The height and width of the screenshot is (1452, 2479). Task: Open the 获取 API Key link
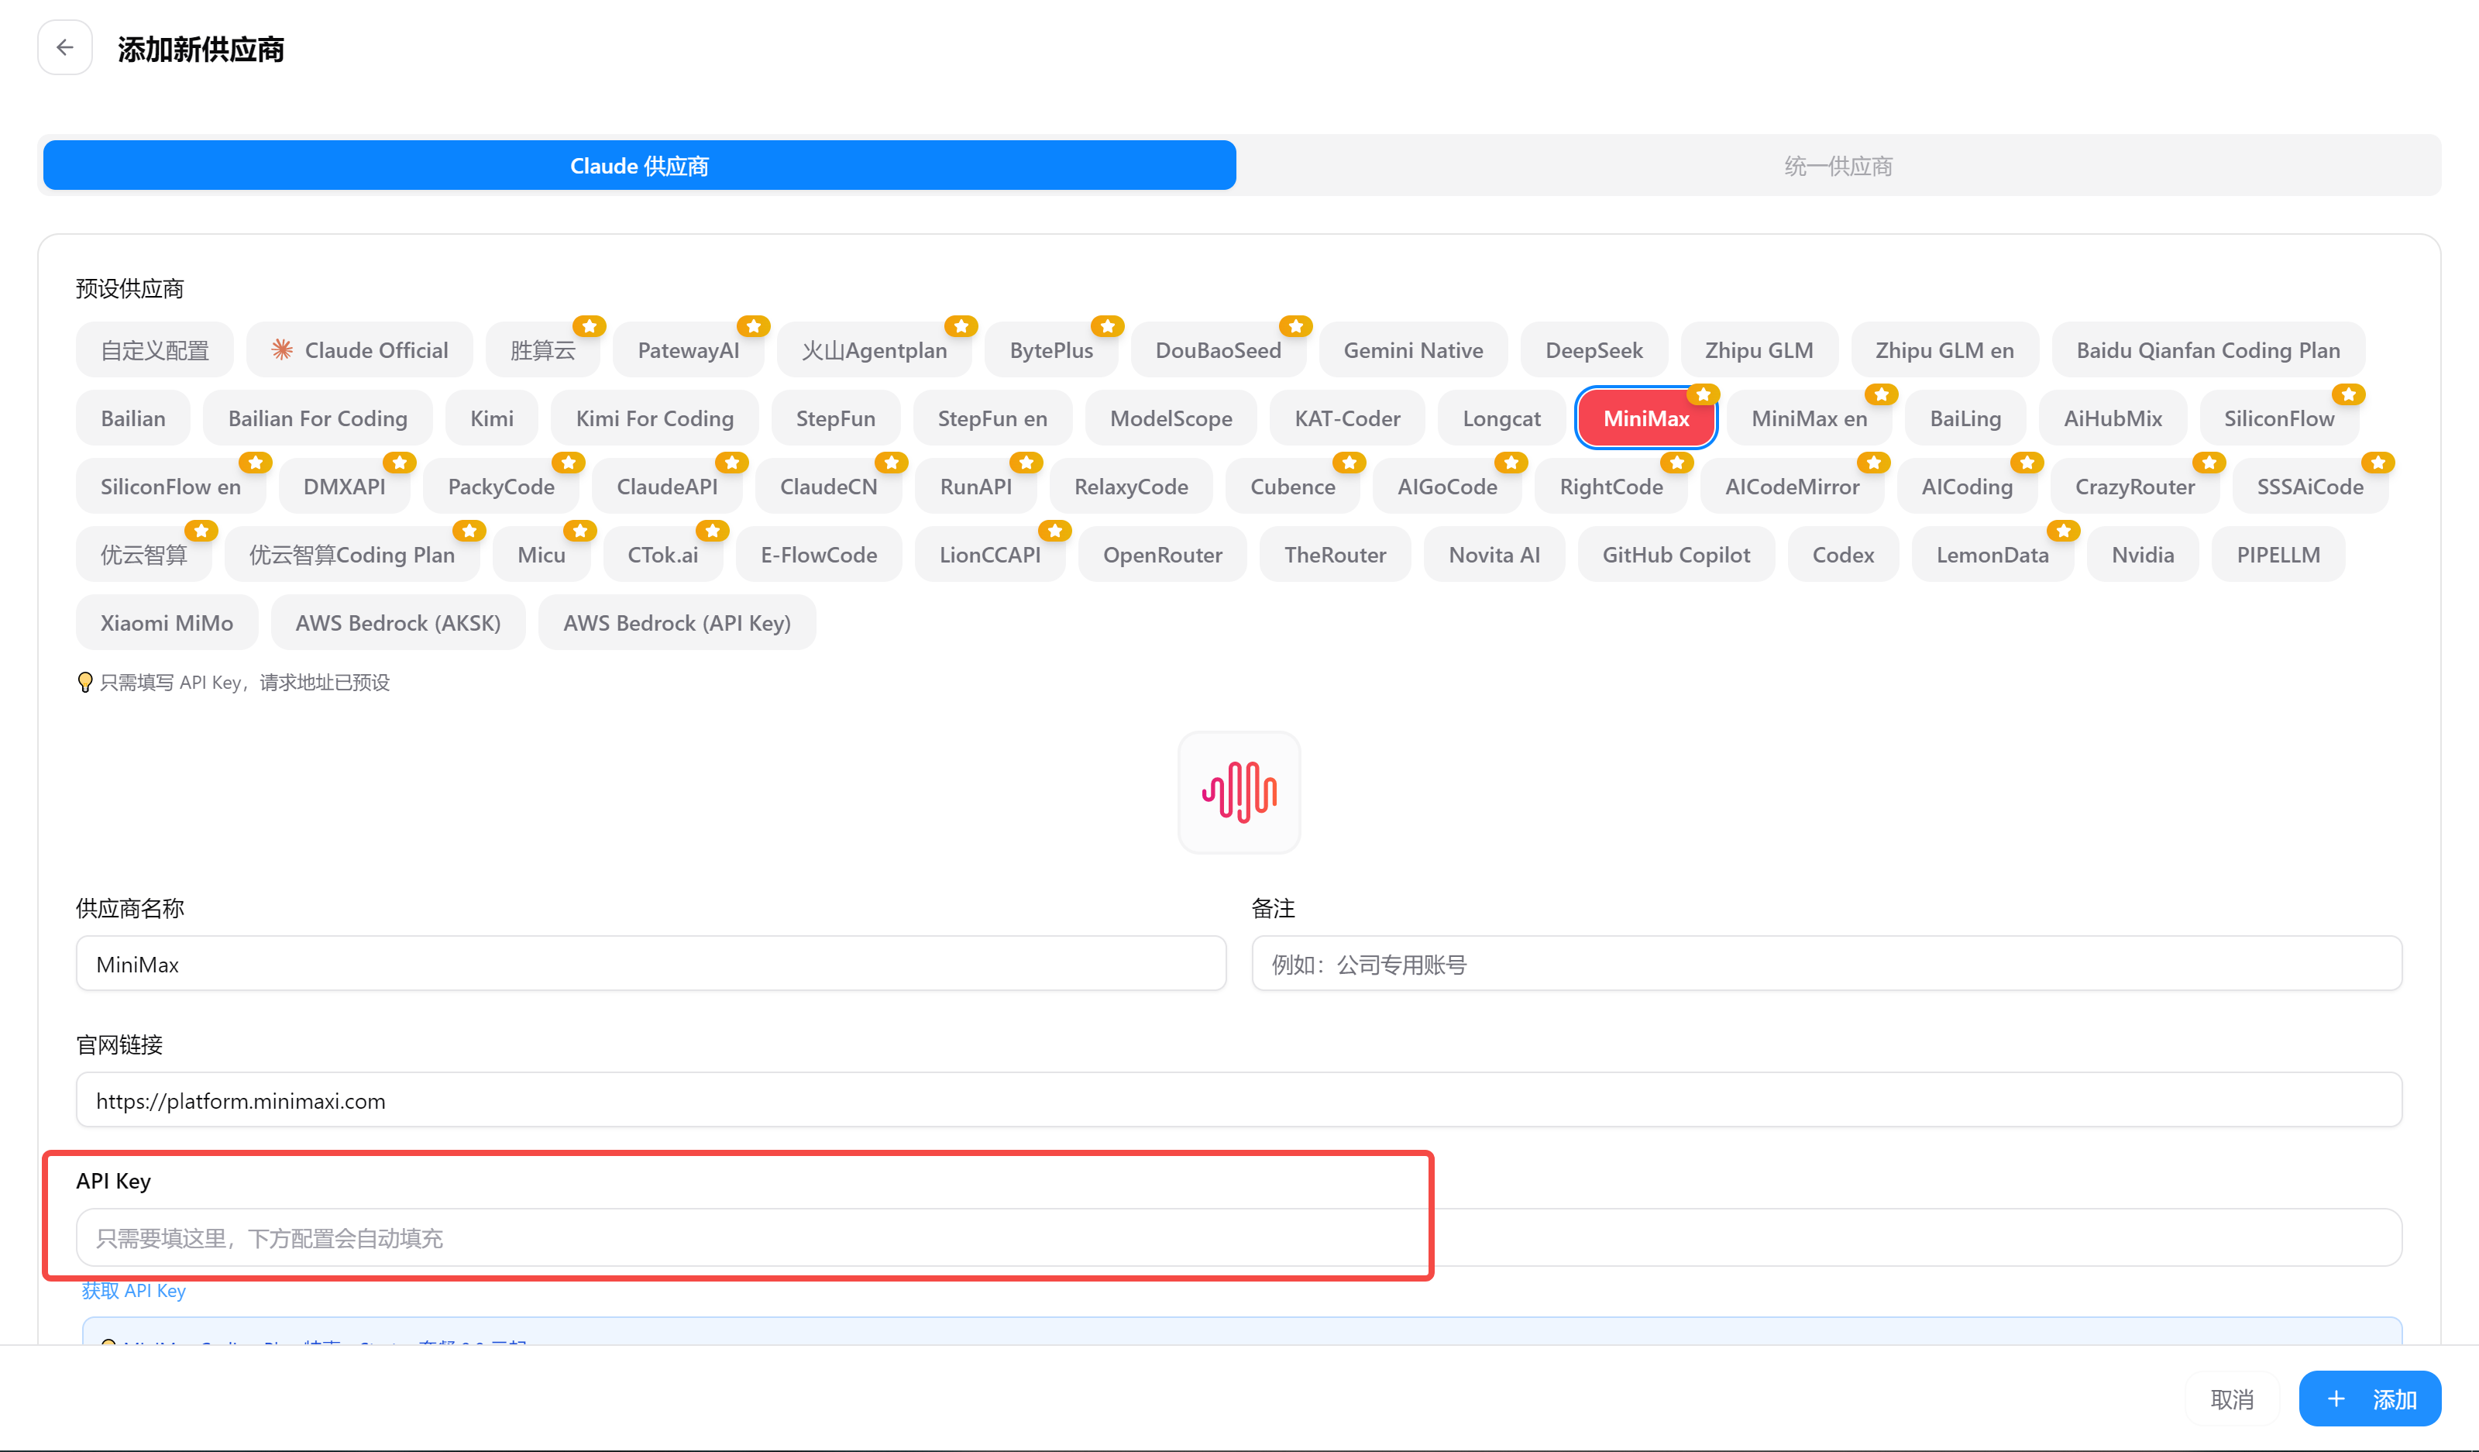tap(134, 1291)
